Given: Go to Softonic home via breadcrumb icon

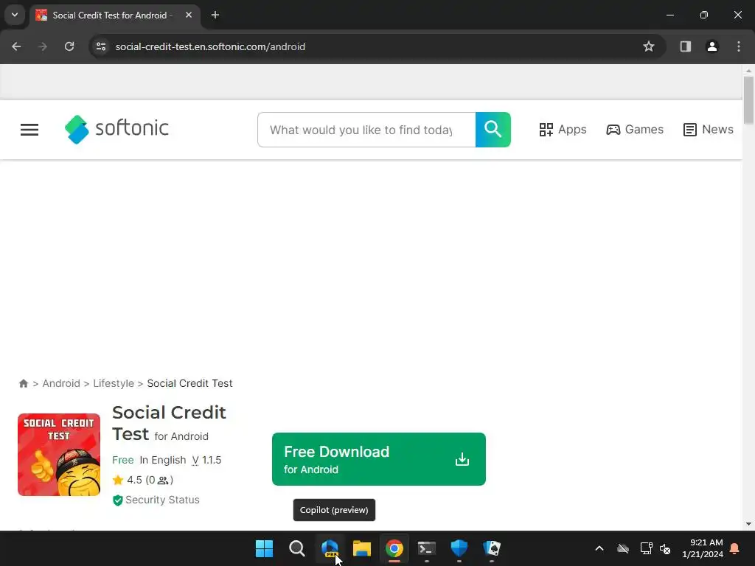Looking at the screenshot, I should click(x=23, y=383).
